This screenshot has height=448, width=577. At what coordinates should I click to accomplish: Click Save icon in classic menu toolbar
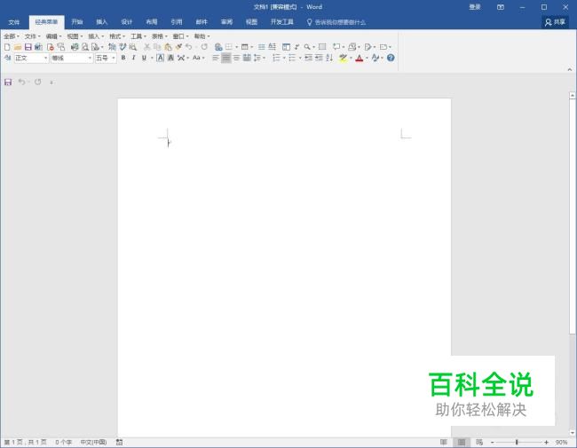pos(28,47)
